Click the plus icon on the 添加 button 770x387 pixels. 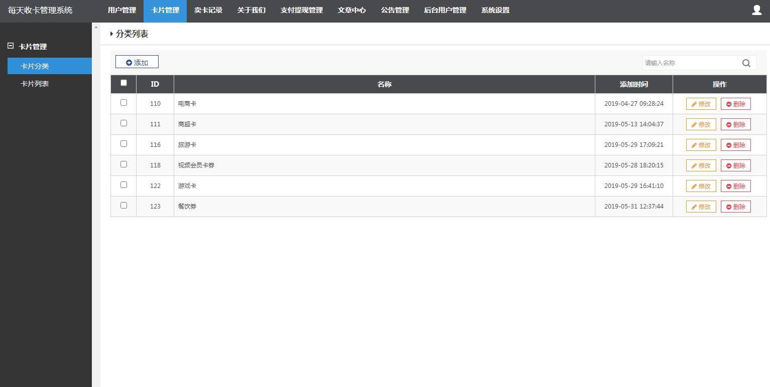pos(130,62)
